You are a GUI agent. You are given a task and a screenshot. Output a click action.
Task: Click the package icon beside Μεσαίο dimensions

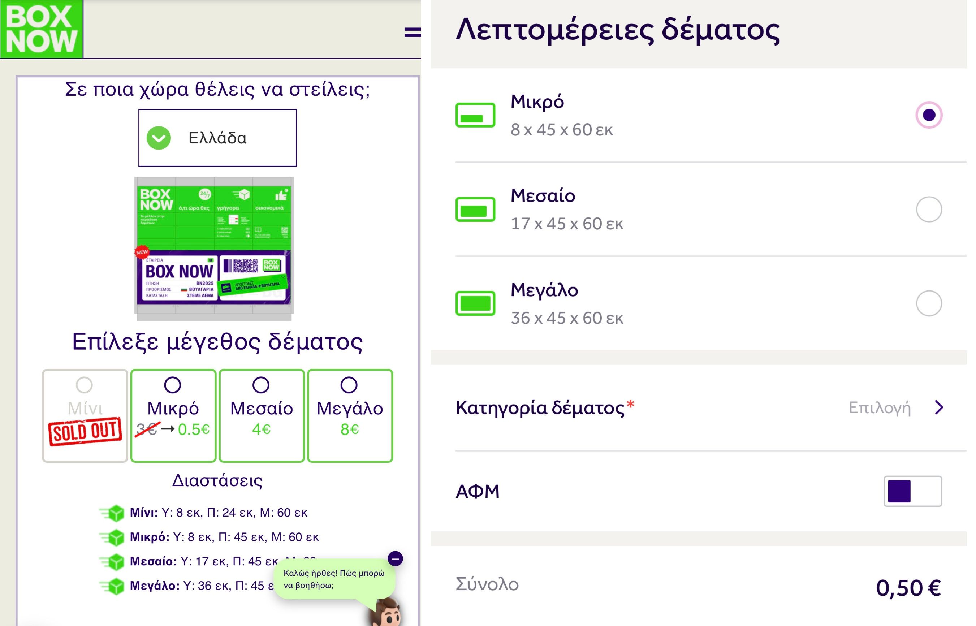click(x=112, y=561)
